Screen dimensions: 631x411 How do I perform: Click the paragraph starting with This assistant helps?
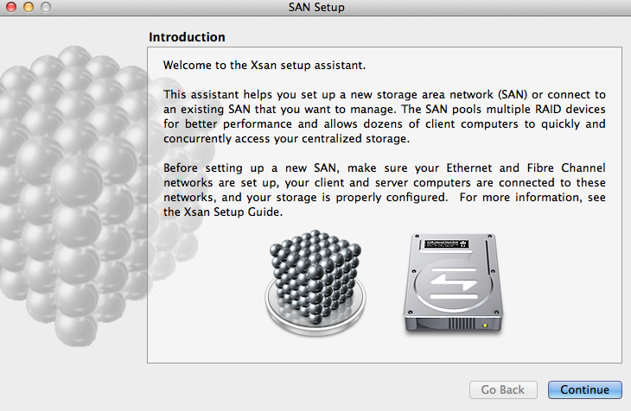pyautogui.click(x=385, y=117)
